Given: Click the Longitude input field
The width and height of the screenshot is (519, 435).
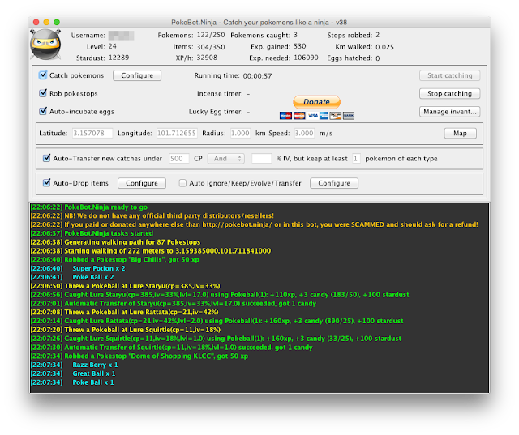Looking at the screenshot, I should pos(177,133).
